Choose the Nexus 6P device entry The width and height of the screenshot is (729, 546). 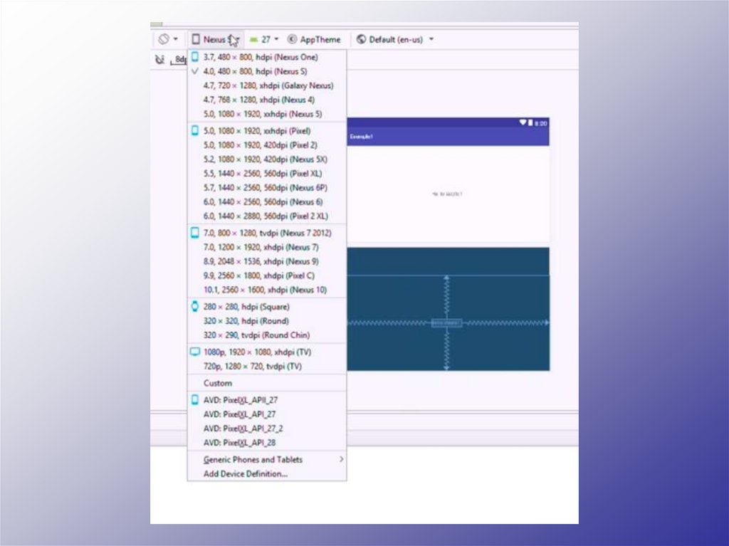pos(267,188)
